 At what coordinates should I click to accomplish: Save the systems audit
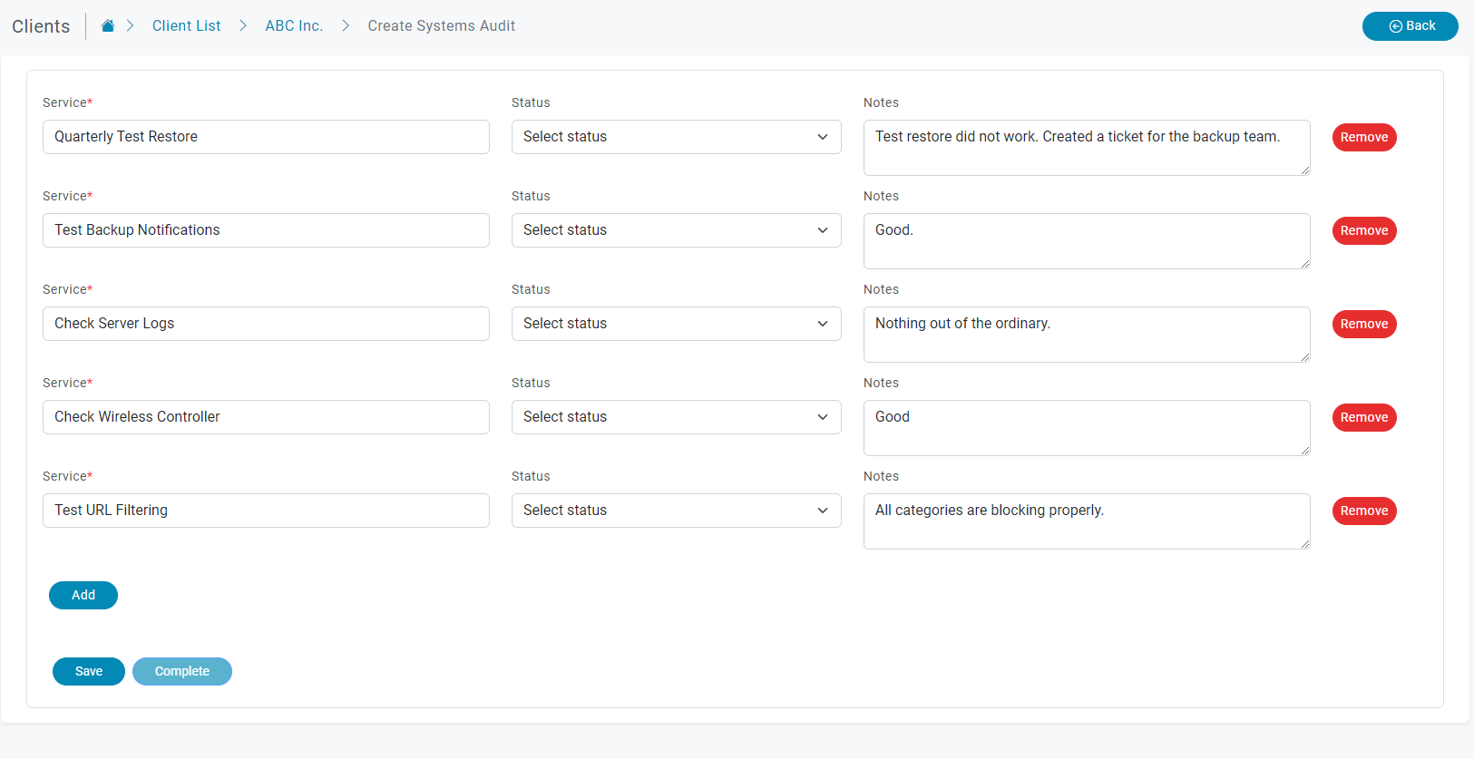(89, 671)
